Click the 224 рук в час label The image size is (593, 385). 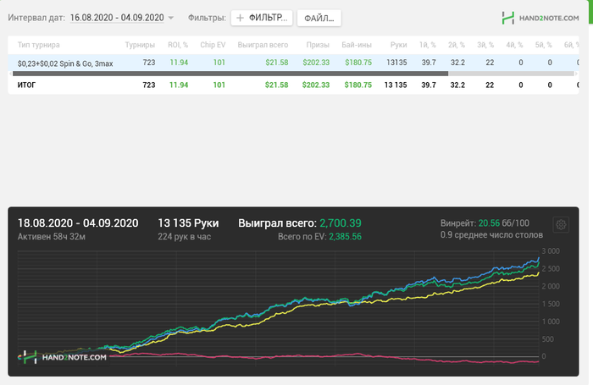184,237
